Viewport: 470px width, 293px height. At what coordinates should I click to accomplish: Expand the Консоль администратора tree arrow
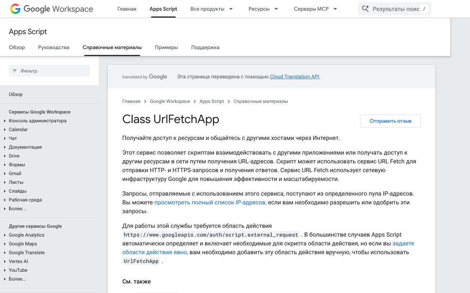(5, 121)
